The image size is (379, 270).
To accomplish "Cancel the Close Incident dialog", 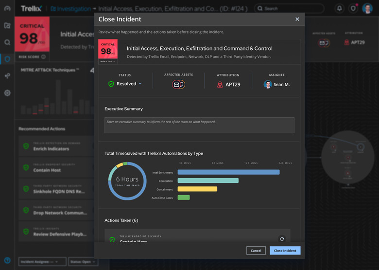I will pyautogui.click(x=256, y=251).
